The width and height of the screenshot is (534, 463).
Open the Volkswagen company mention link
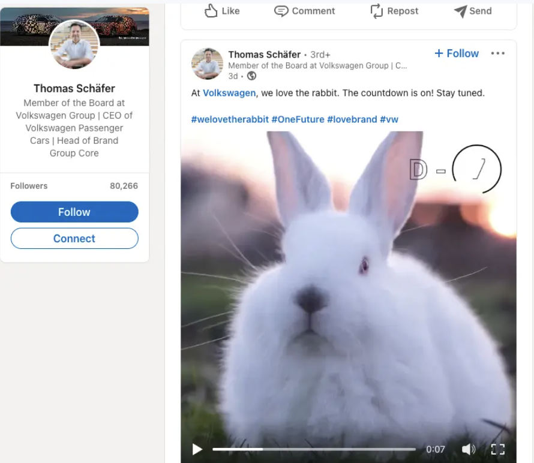pyautogui.click(x=229, y=93)
